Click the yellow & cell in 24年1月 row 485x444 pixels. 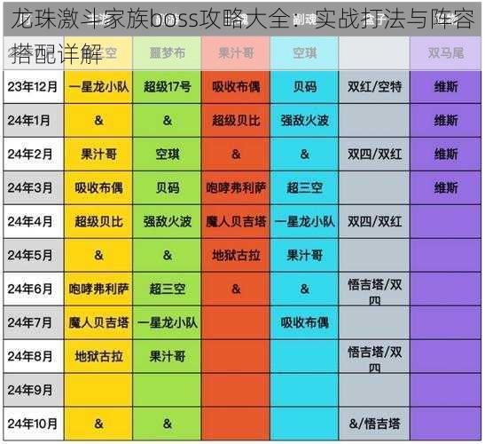point(98,121)
